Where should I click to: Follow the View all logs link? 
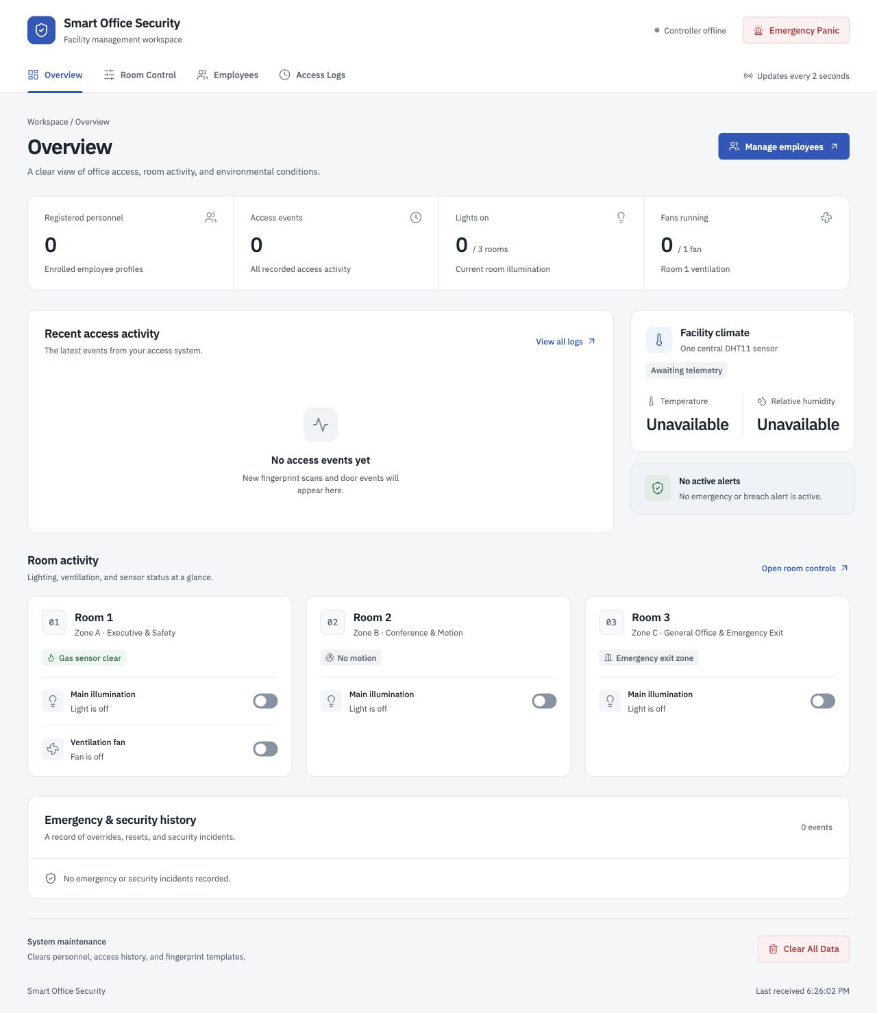pyautogui.click(x=566, y=342)
